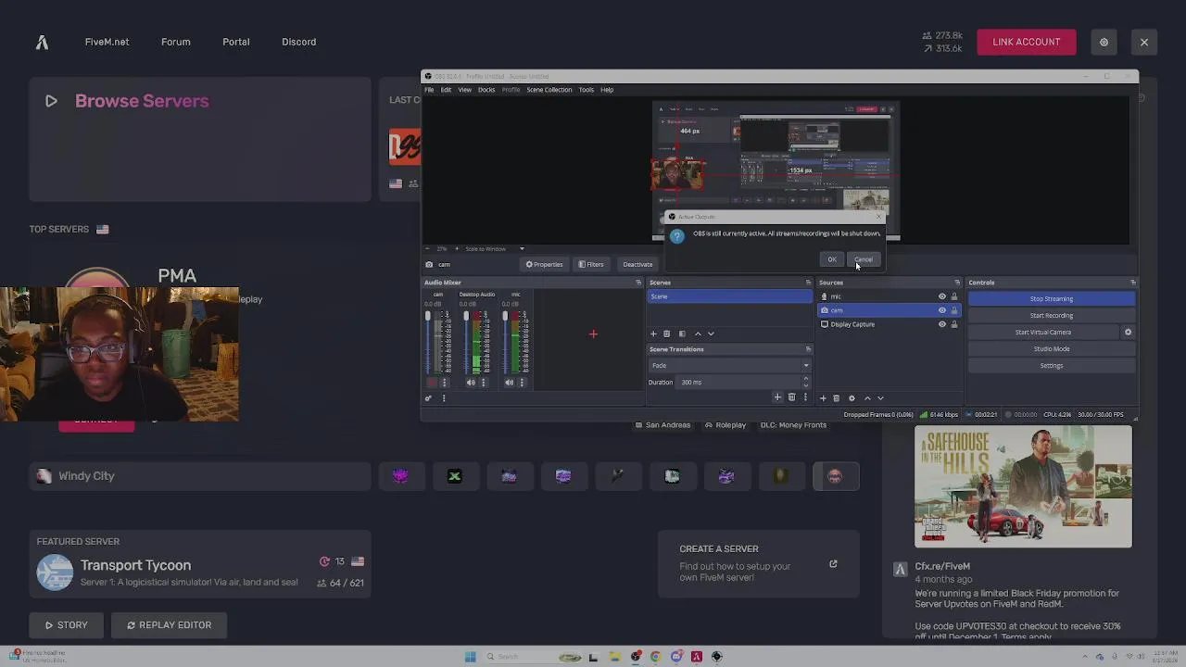Viewport: 1186px width, 667px height.
Task: Pop out the Sources dock
Action: pyautogui.click(x=957, y=283)
